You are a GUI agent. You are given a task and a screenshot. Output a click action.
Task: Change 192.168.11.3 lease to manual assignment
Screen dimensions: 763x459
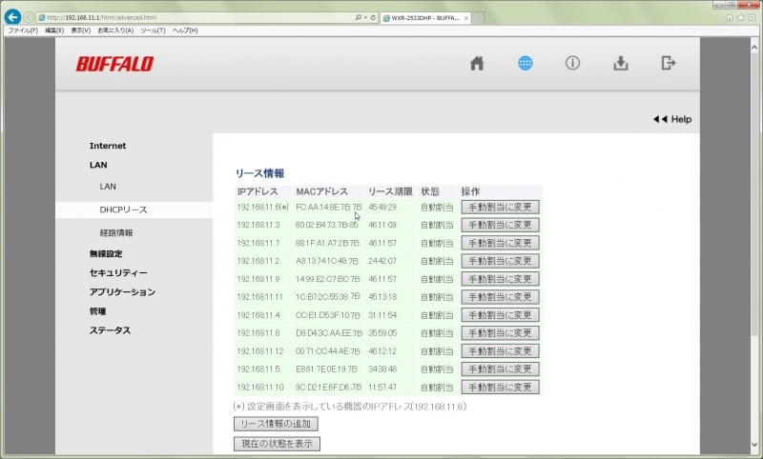coord(500,225)
